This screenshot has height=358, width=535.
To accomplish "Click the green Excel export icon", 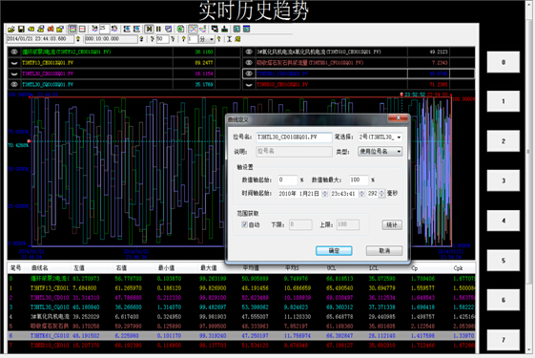I will point(180,29).
